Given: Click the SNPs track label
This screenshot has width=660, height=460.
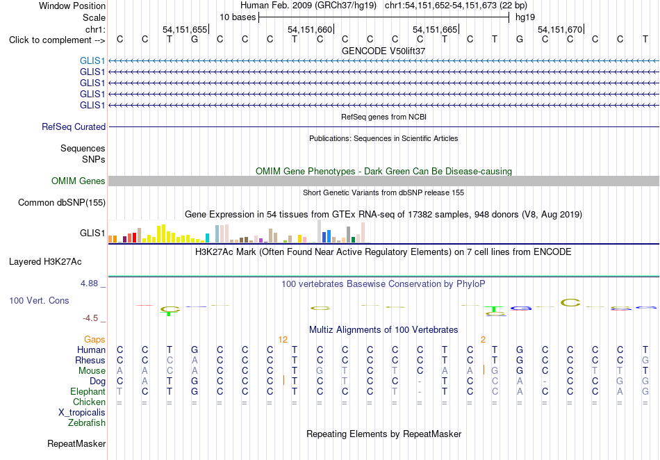Looking at the screenshot, I should pyautogui.click(x=94, y=159).
